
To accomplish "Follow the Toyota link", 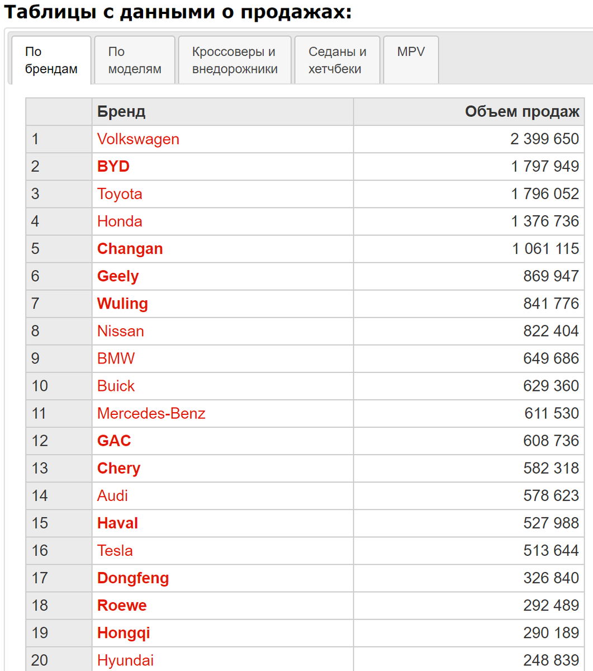I will point(120,194).
